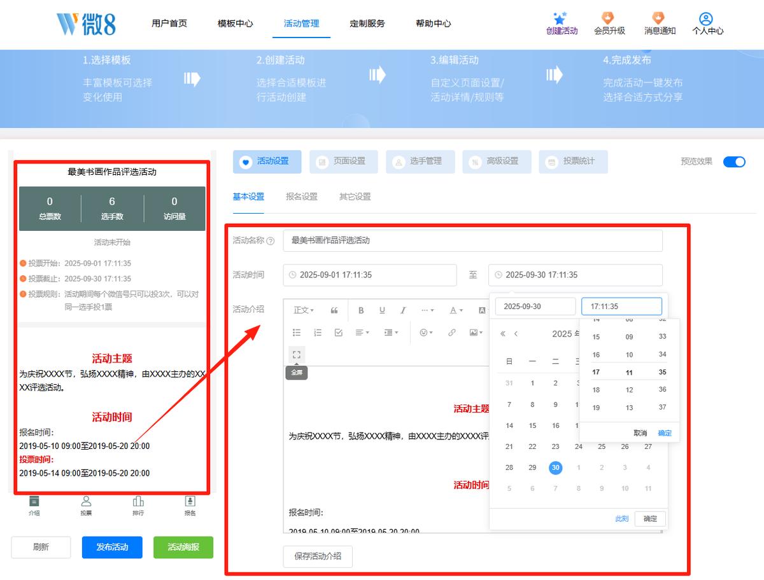Switch to the 选手管理 tab
764x580 pixels.
click(x=420, y=162)
